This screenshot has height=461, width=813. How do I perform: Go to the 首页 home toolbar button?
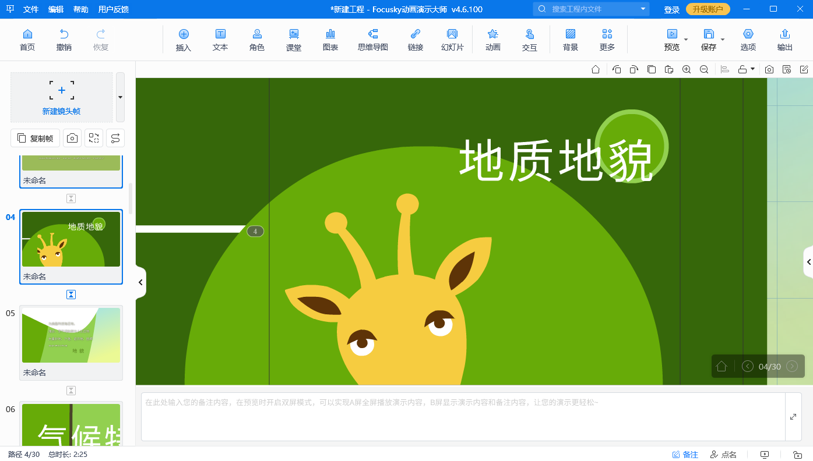[x=27, y=40]
